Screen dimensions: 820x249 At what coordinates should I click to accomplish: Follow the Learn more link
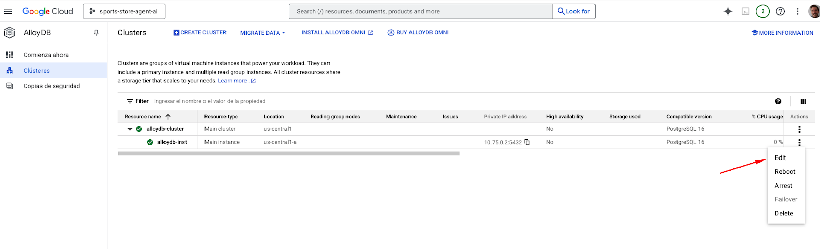[233, 81]
